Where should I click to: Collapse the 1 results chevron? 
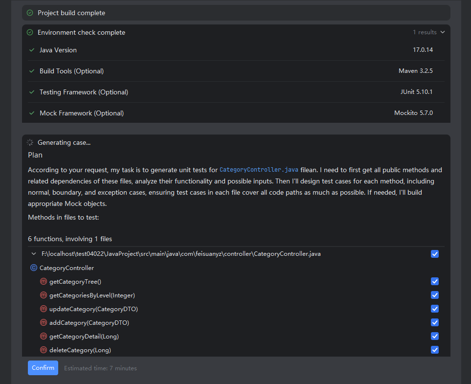pyautogui.click(x=443, y=32)
